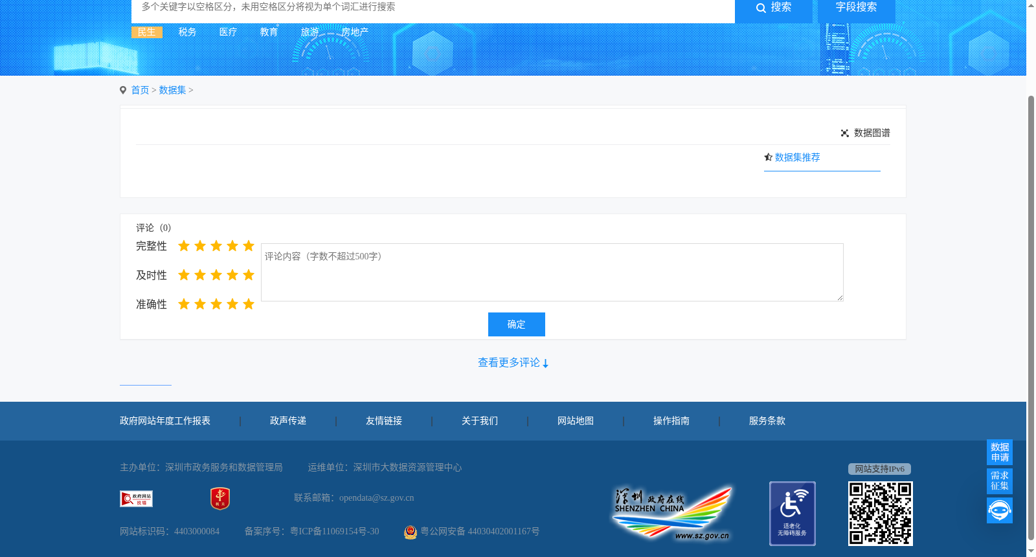Viewport: 1036px width, 557px height.
Task: Open 网站地图 footer link
Action: pos(576,421)
